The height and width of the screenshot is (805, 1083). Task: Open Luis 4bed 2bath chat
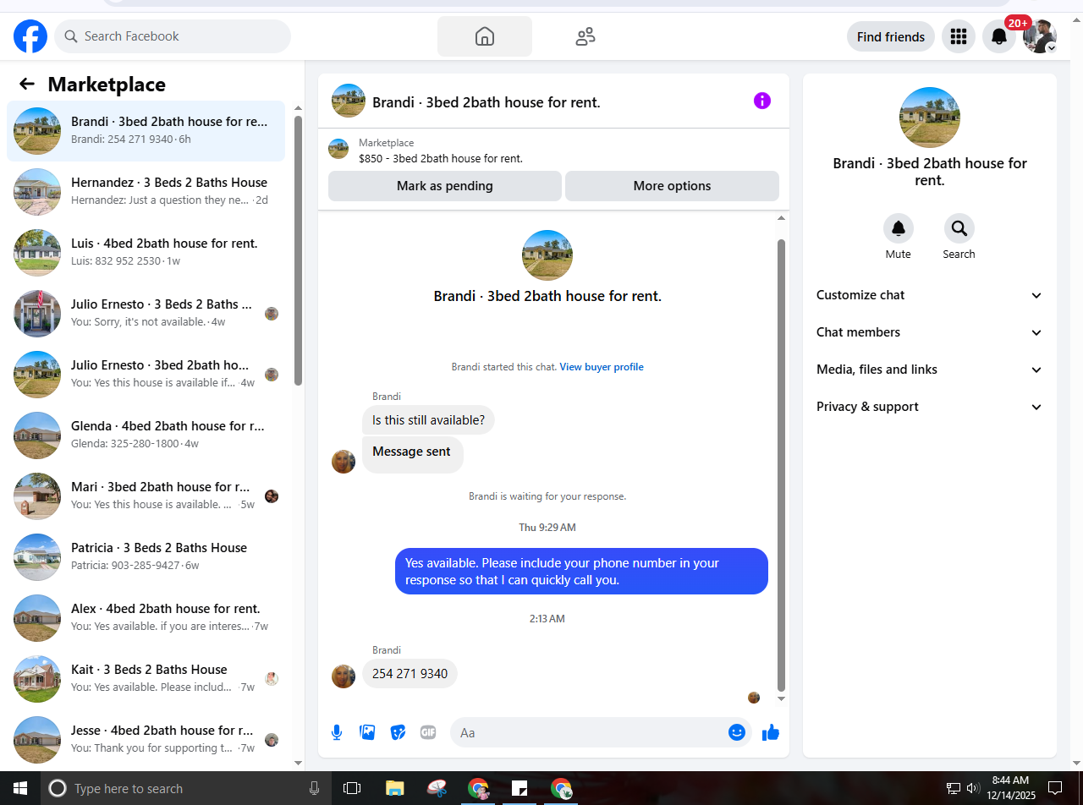pyautogui.click(x=146, y=253)
